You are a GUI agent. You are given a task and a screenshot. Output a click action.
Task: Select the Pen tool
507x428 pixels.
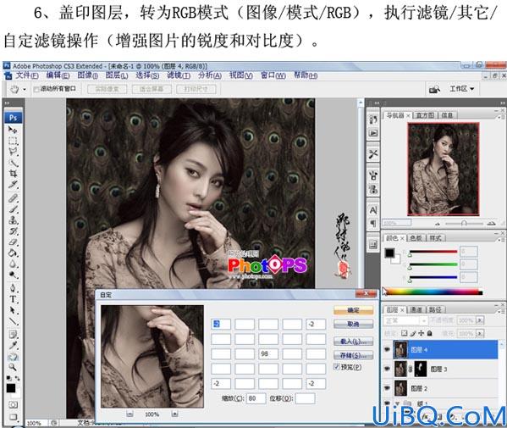click(13, 288)
